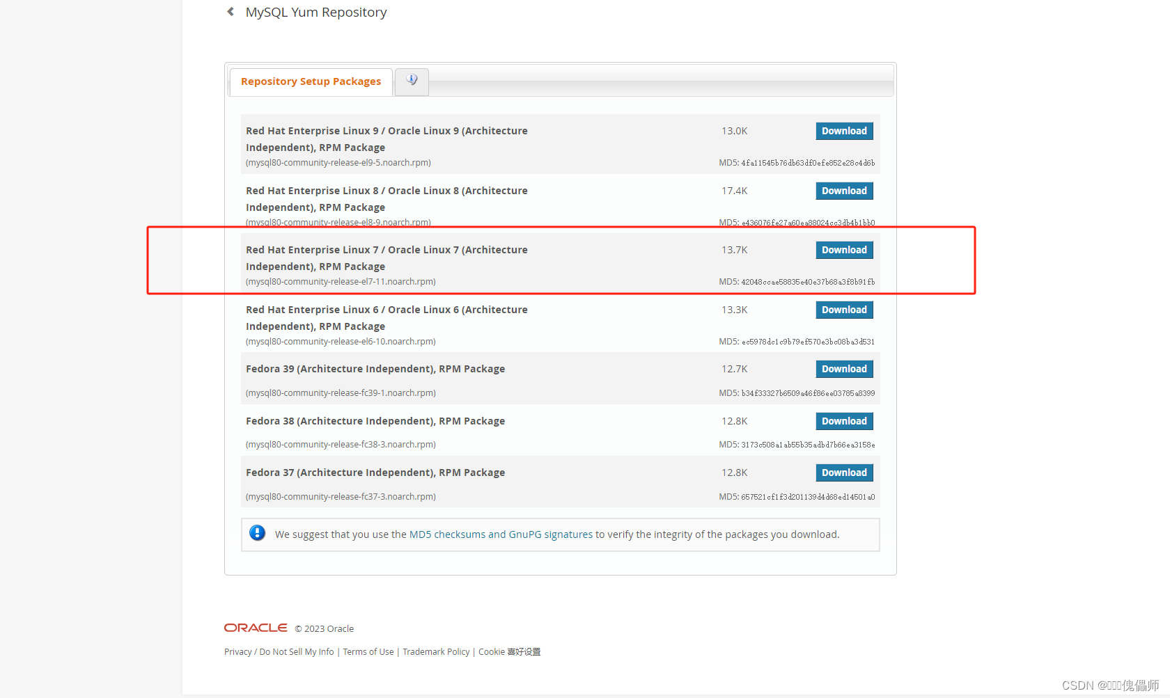The width and height of the screenshot is (1170, 698).
Task: Click the Oracle logo in the footer
Action: [256, 628]
